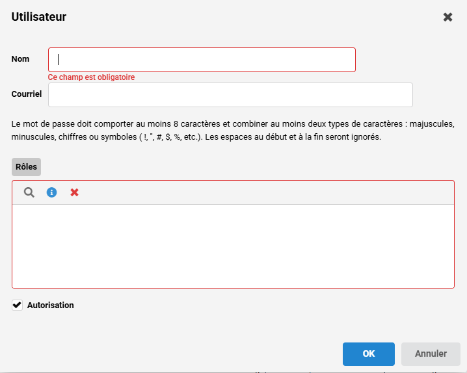Focus the Nom text field
The height and width of the screenshot is (373, 467).
tap(202, 60)
